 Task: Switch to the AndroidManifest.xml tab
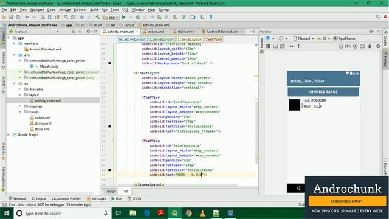point(222,32)
